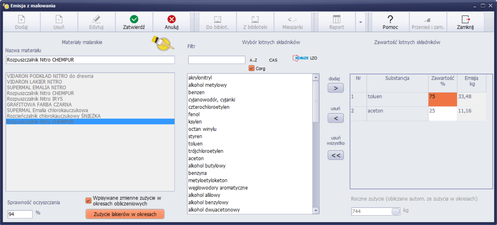Click the paint brush material icon
Screen dimensions: 497x225
pyautogui.click(x=163, y=43)
